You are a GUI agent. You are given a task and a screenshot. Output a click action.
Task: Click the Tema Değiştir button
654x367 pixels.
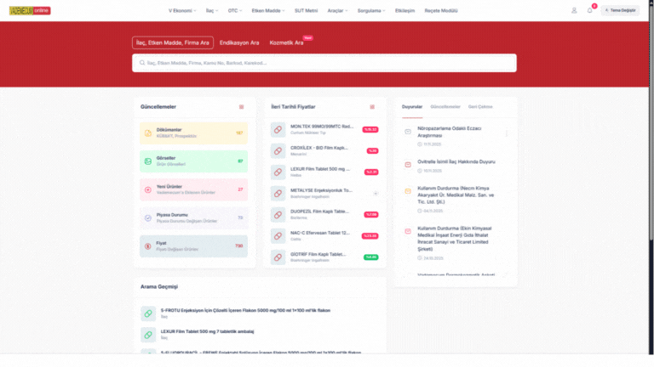click(621, 10)
